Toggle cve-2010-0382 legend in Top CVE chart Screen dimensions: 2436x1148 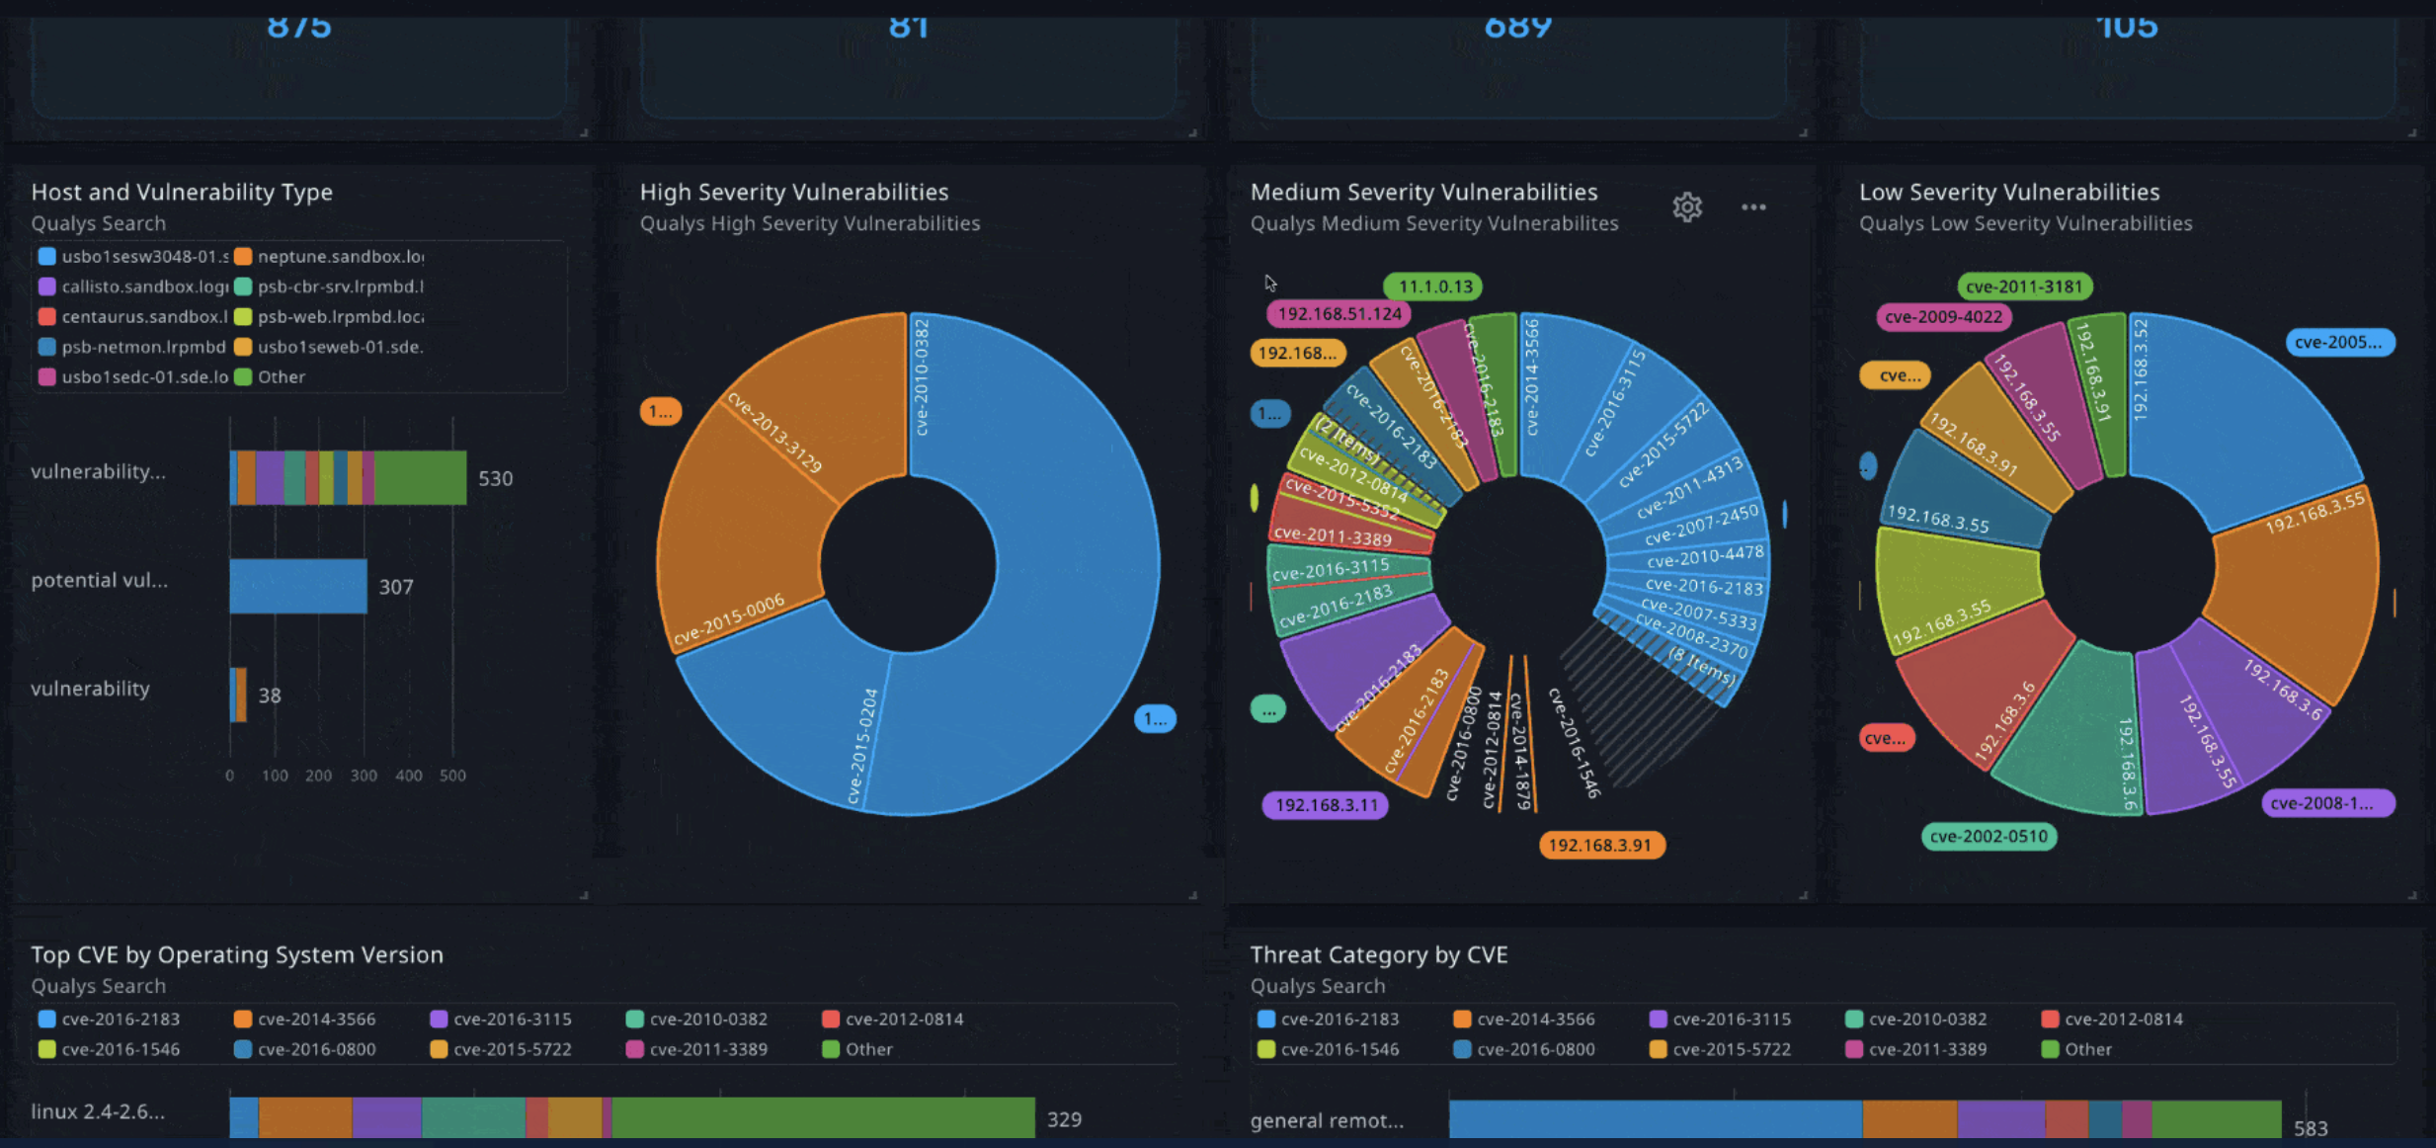point(696,1019)
